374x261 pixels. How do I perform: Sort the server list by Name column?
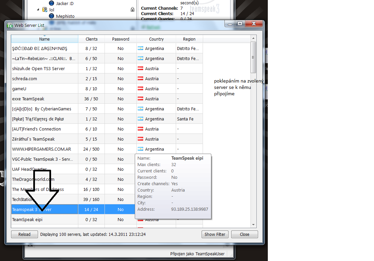[x=44, y=39]
